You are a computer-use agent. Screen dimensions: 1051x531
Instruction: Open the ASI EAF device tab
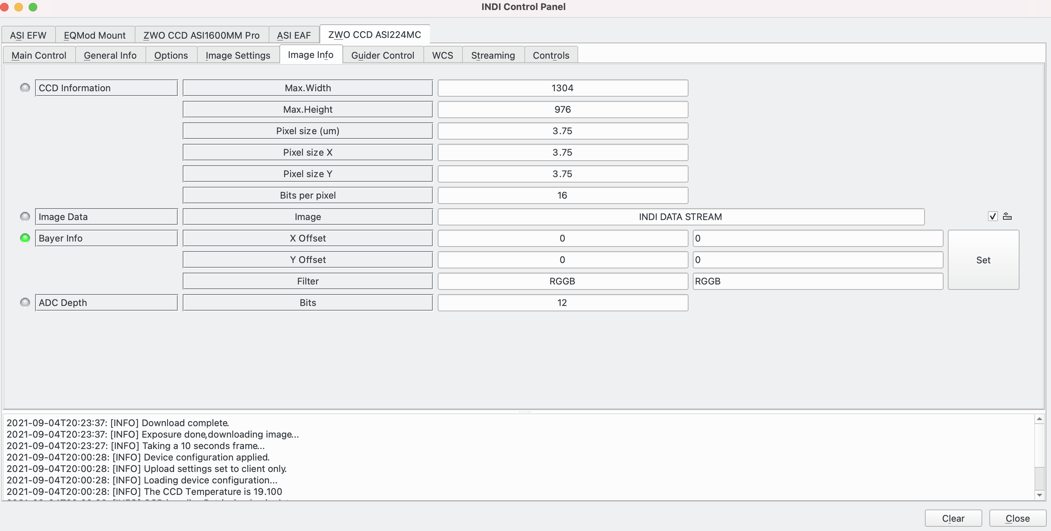(x=294, y=35)
